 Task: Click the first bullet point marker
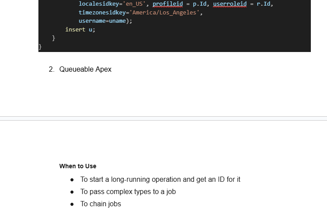[72, 180]
